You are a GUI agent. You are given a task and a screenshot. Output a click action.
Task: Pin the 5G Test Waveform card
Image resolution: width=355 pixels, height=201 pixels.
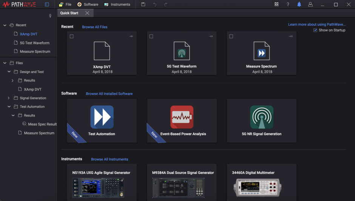coord(211,36)
